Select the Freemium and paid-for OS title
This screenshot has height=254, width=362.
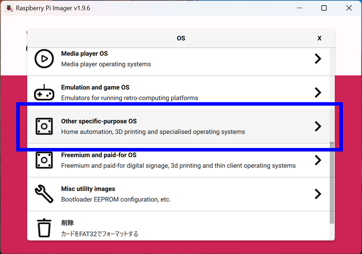pos(99,155)
